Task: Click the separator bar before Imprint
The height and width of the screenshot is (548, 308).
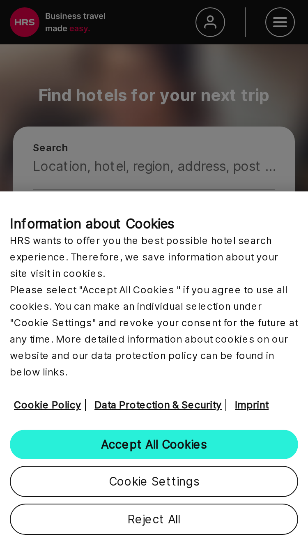Action: click(226, 405)
